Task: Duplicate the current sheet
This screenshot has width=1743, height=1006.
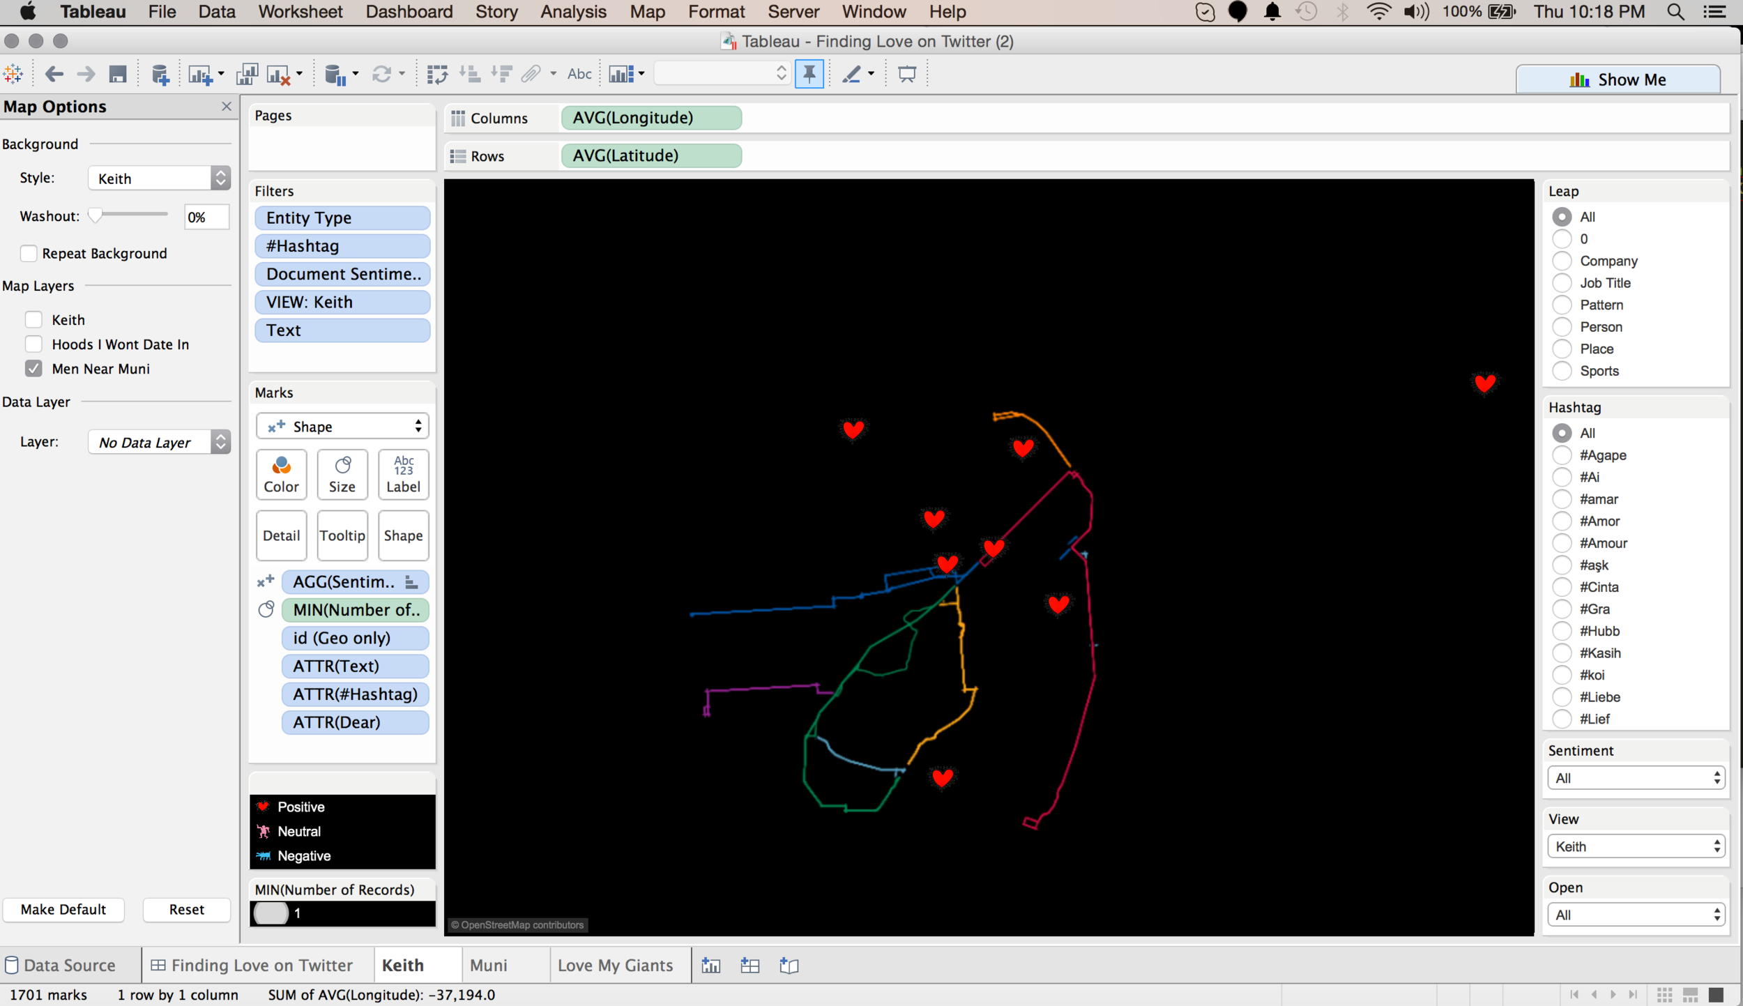Action: [x=247, y=75]
